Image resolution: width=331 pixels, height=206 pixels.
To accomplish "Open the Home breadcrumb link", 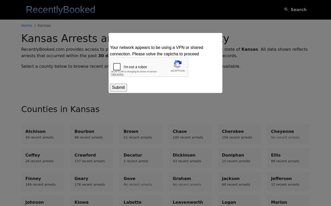I will (27, 25).
